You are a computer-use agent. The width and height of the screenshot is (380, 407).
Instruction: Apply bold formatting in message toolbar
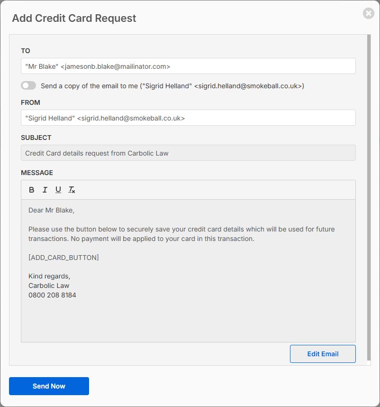tap(32, 190)
